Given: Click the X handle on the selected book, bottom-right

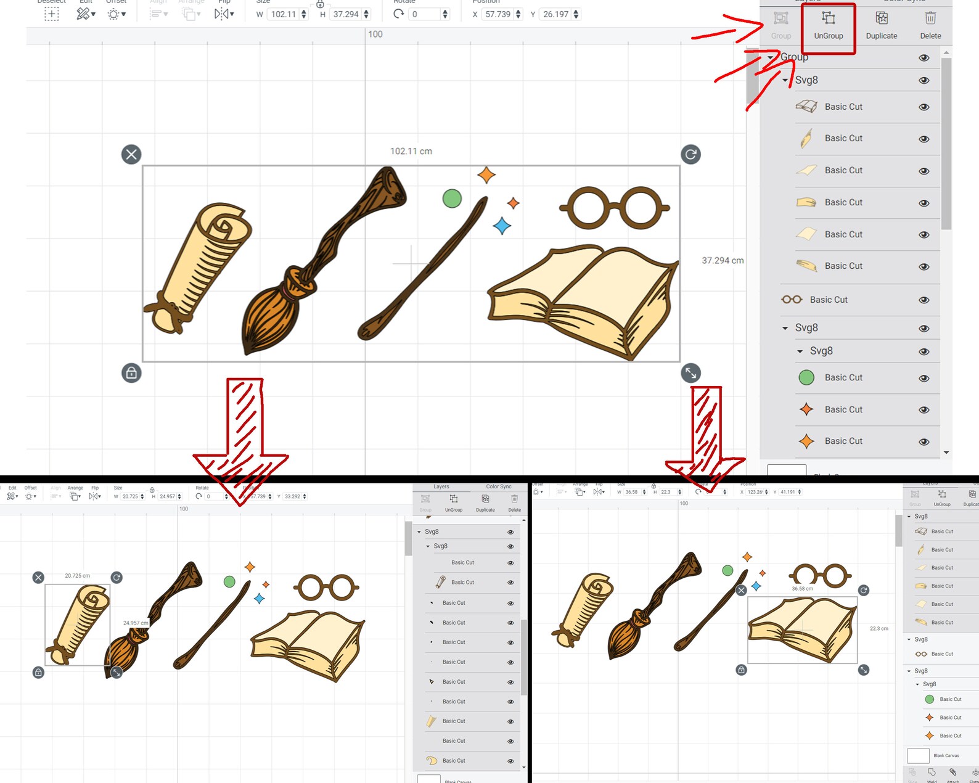Looking at the screenshot, I should 742,590.
